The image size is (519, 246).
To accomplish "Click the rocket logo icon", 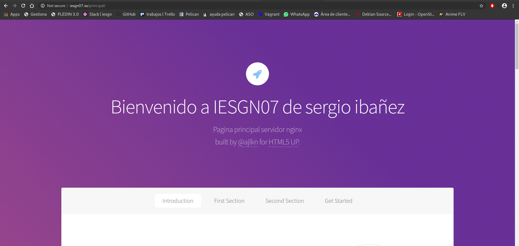I will [x=257, y=74].
